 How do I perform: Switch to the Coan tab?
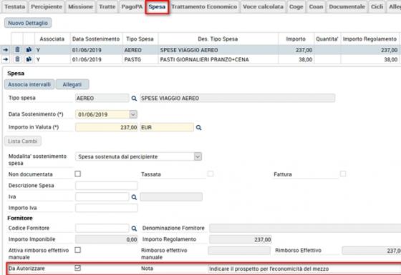(316, 7)
